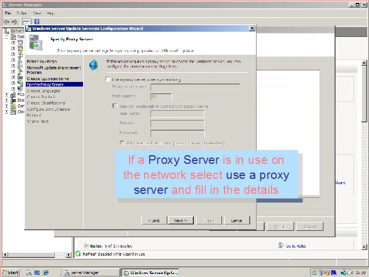Expand the Features node in tree
Image resolution: width=369 pixels, height=277 pixels.
click(7, 94)
